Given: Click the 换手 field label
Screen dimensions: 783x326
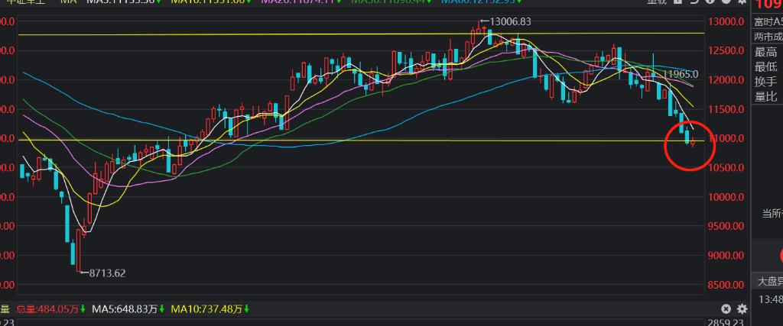Looking at the screenshot, I should pos(765,82).
